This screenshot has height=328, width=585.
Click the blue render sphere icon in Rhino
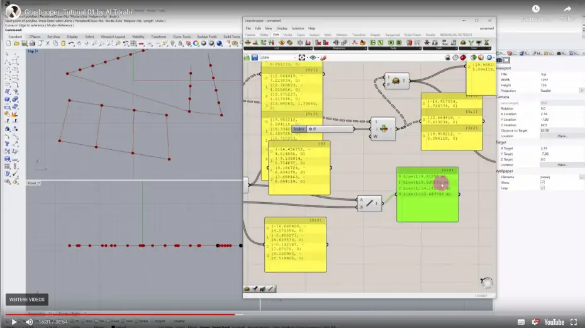[220, 43]
